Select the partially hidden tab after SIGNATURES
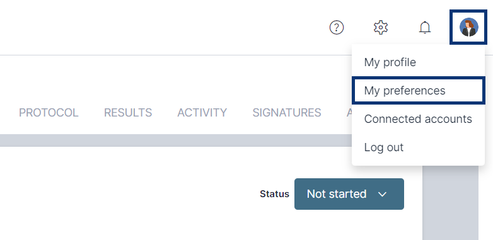 click(349, 113)
